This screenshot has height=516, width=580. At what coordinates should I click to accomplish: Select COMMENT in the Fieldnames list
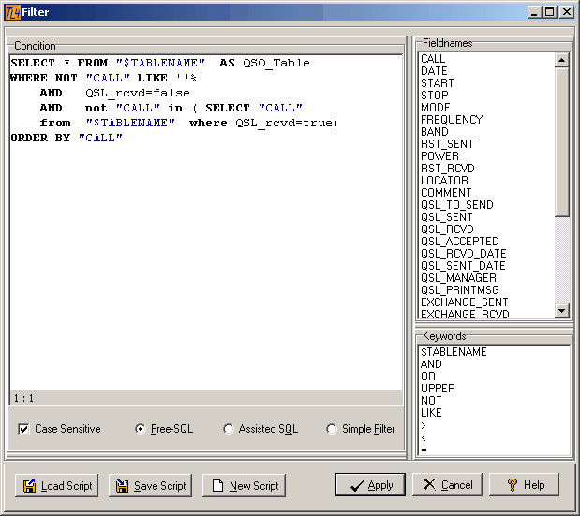tap(446, 193)
